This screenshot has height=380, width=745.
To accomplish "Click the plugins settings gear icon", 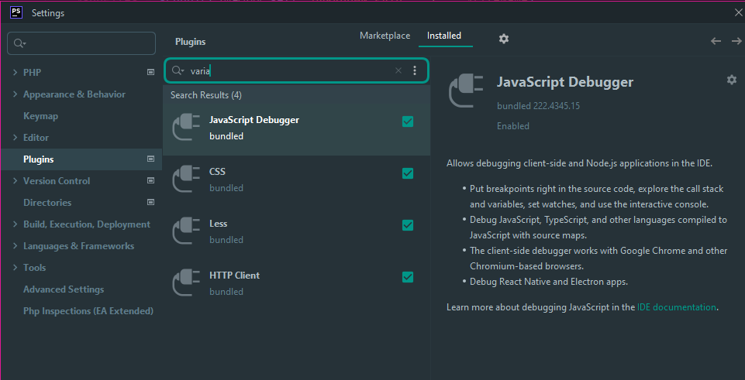I will coord(504,39).
